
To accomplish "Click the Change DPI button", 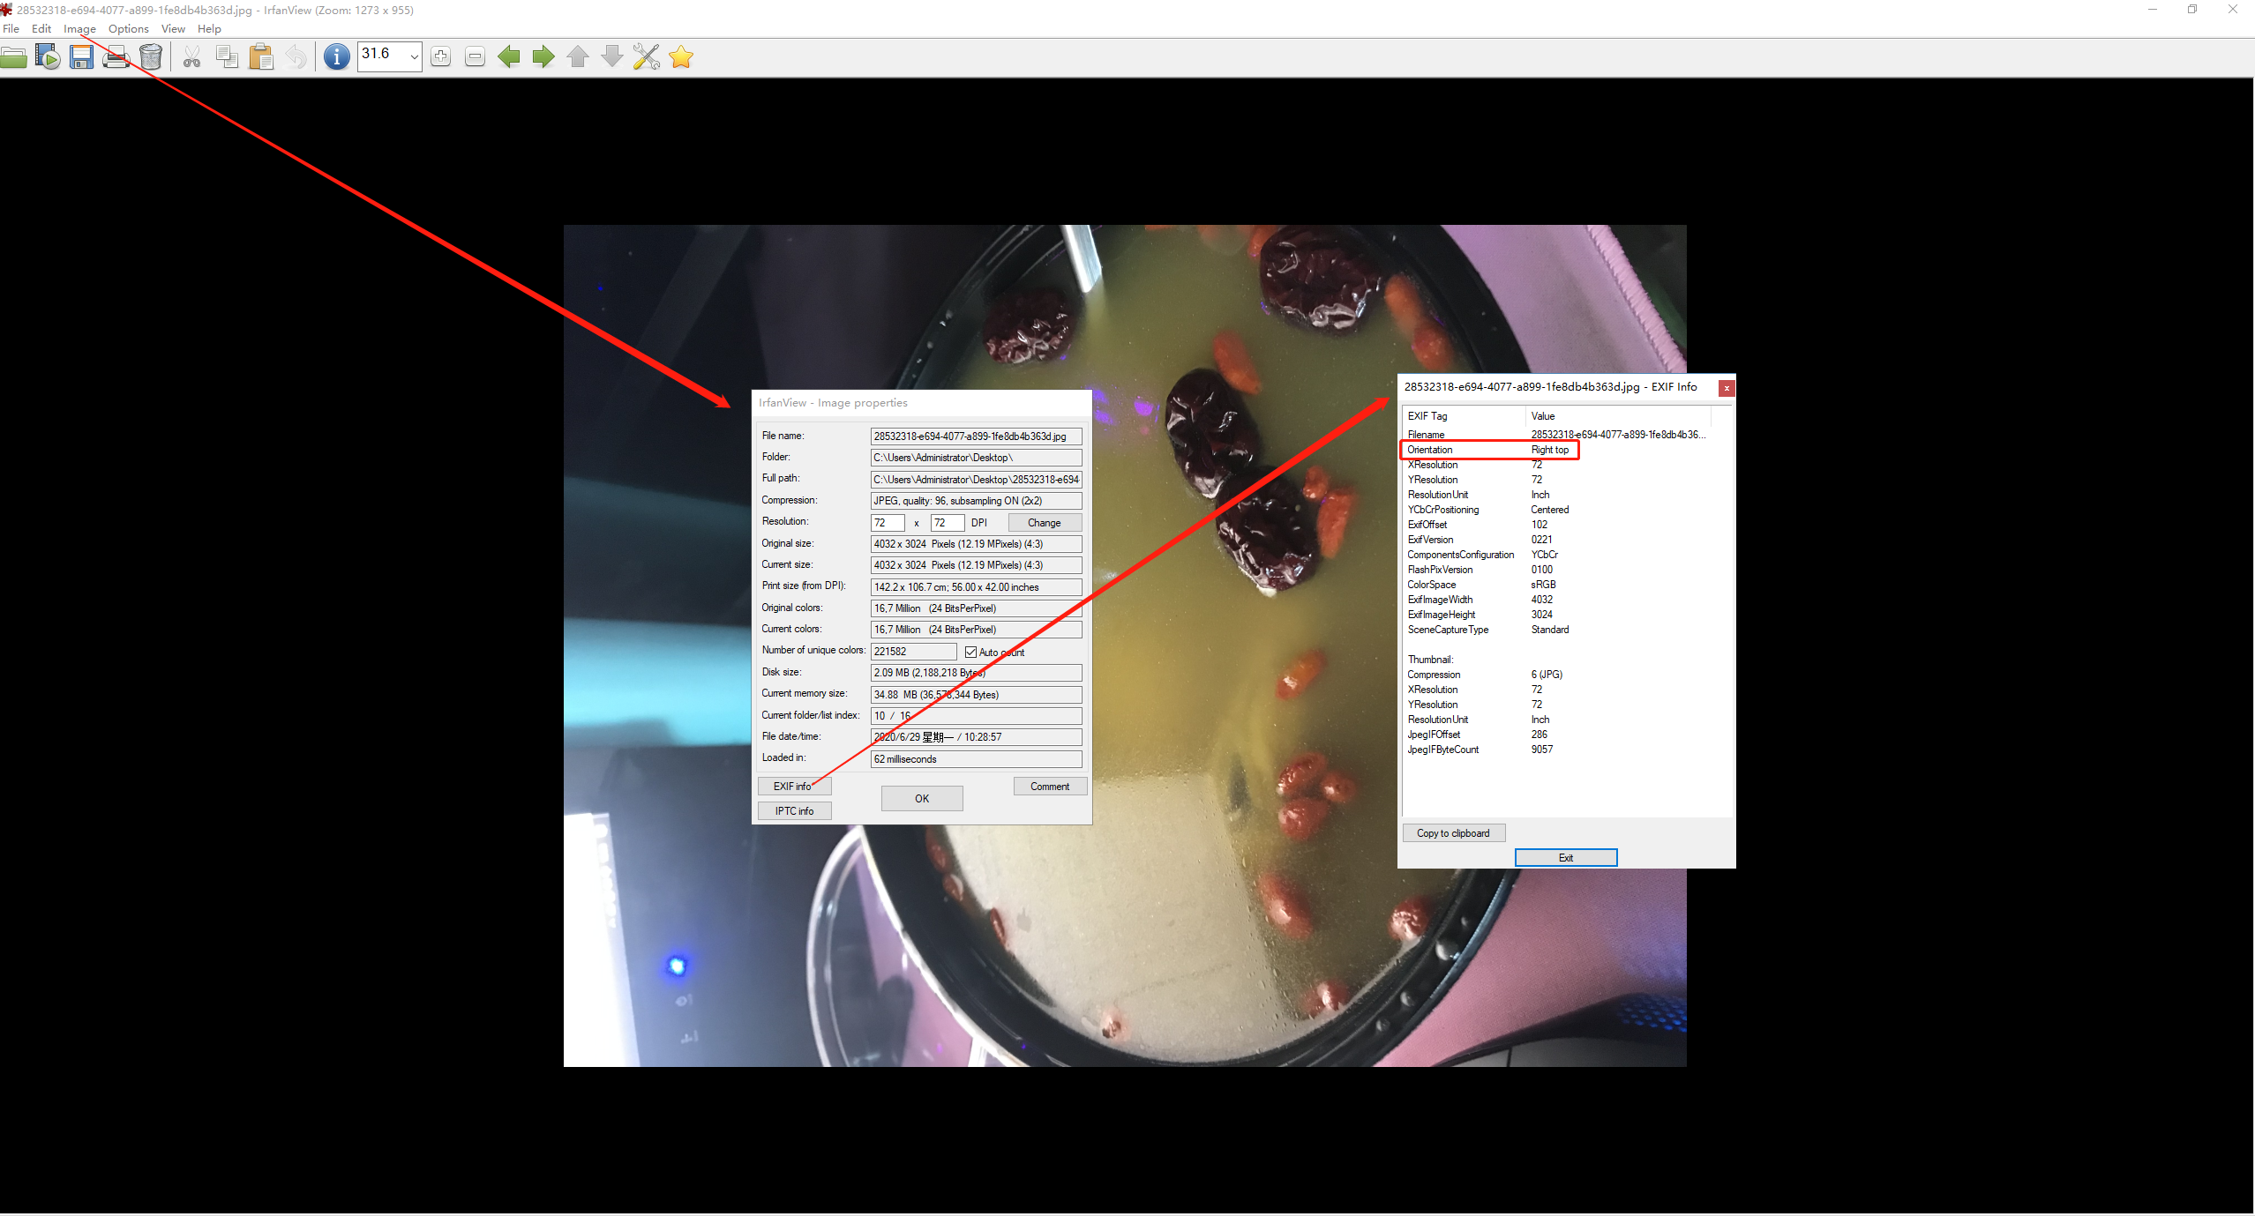I will [1044, 523].
